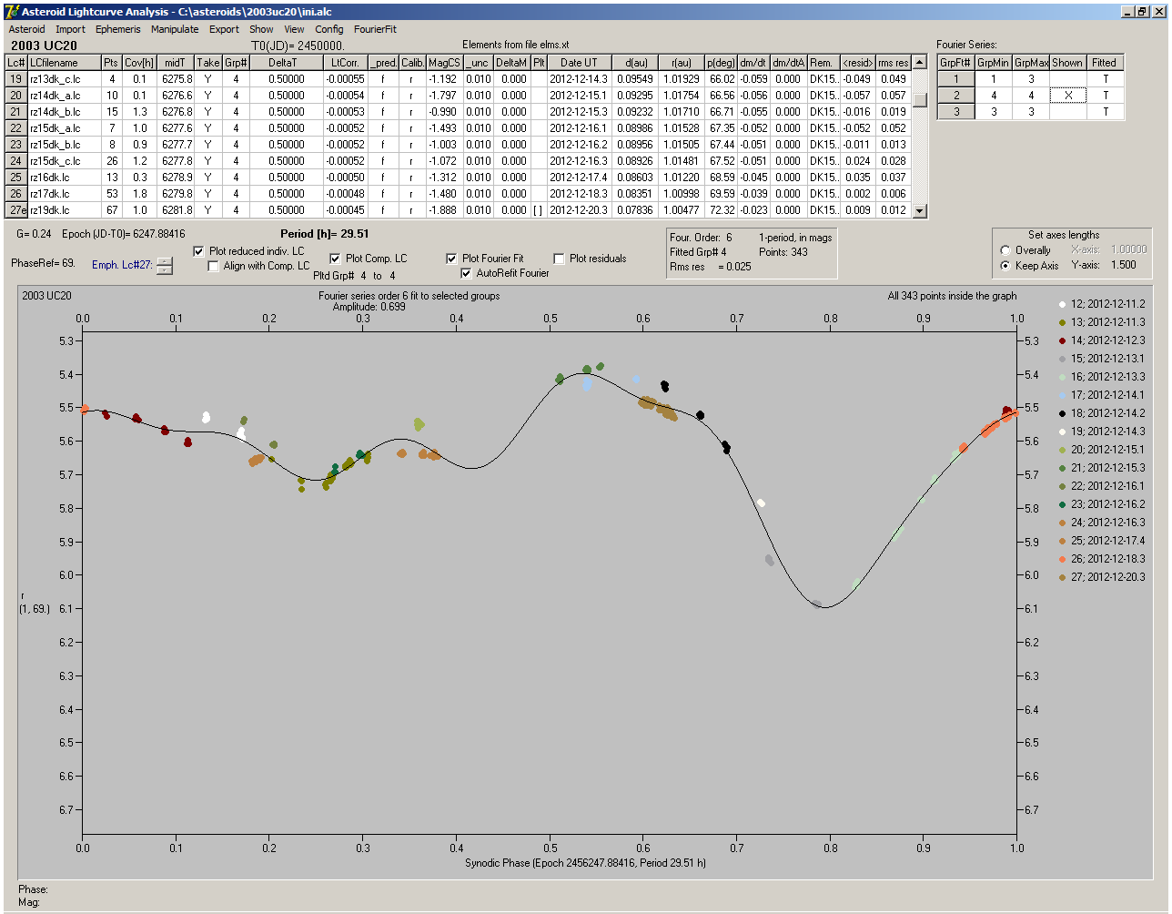Click the PhaseRef= 69. label

pos(43,263)
